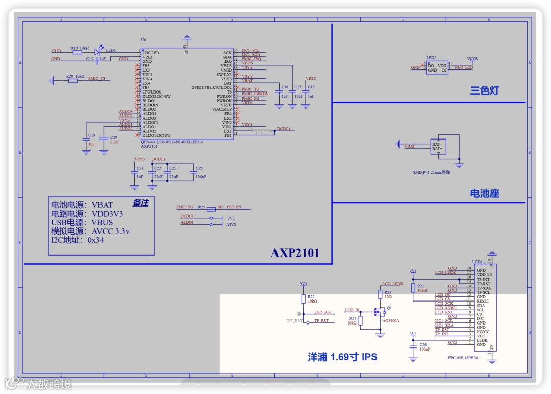Select capacitor C23 22uF
Viewport: 551px width, 394px height.
167,173
